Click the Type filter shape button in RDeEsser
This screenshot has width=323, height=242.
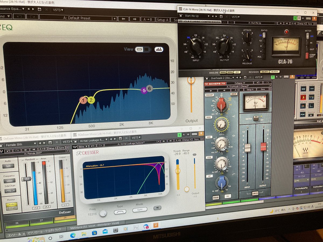[x=120, y=212]
